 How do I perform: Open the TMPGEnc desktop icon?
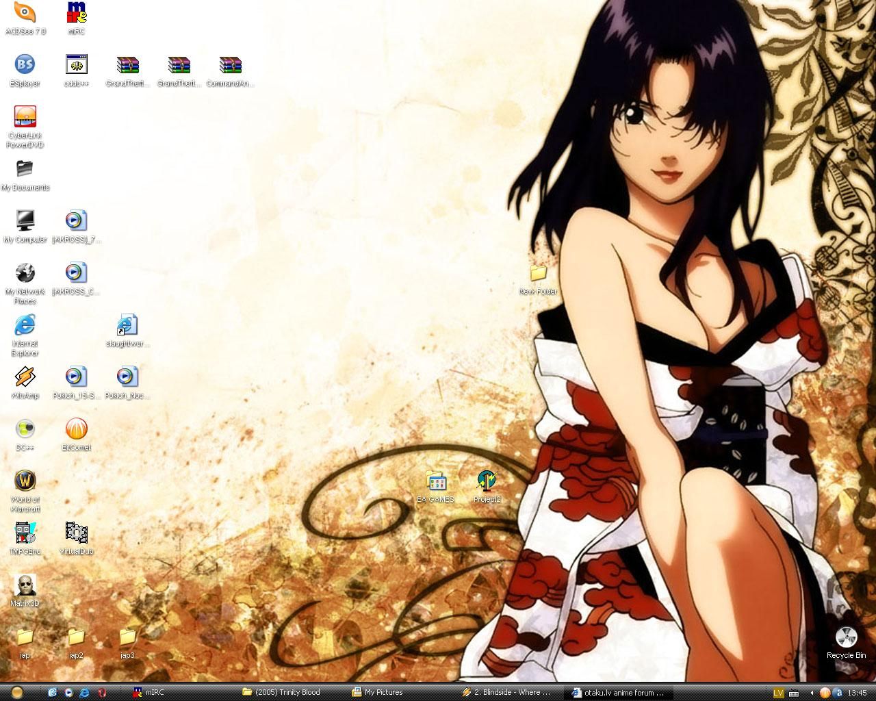click(x=25, y=539)
